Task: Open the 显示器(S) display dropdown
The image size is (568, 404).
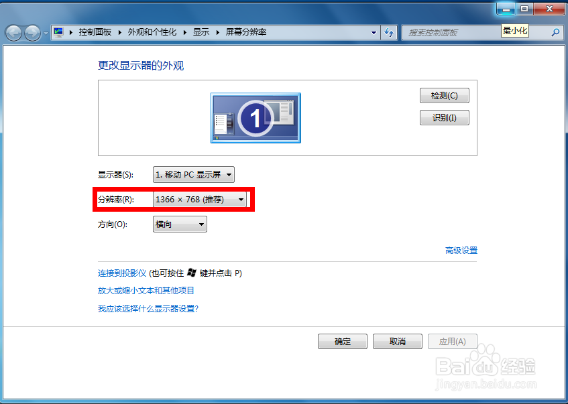Action: click(194, 174)
